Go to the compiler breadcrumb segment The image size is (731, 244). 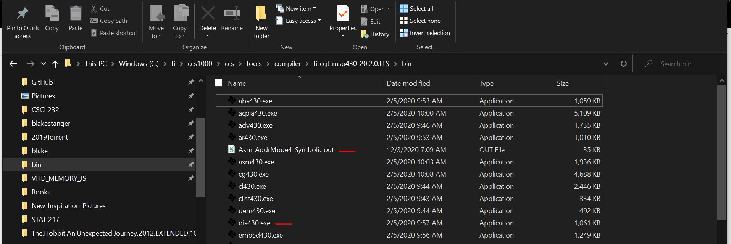click(287, 64)
